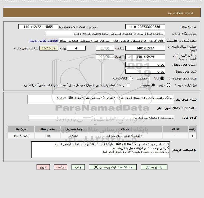Click need number field 1101093733000556

coord(145,27)
